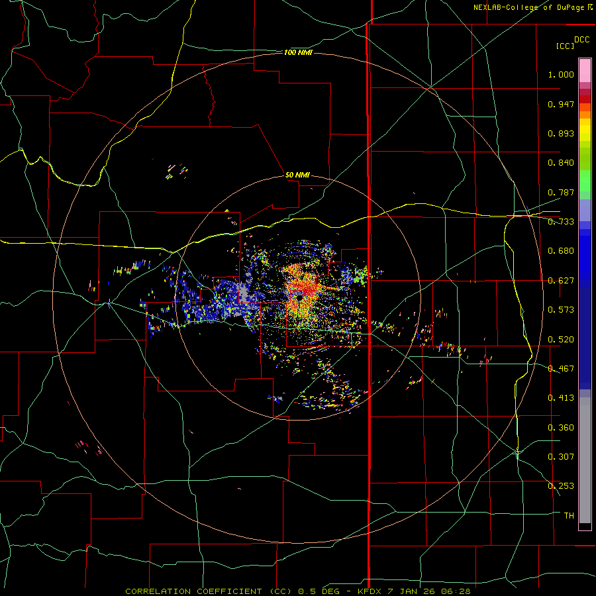Select the 0.840 legend value

[561, 163]
